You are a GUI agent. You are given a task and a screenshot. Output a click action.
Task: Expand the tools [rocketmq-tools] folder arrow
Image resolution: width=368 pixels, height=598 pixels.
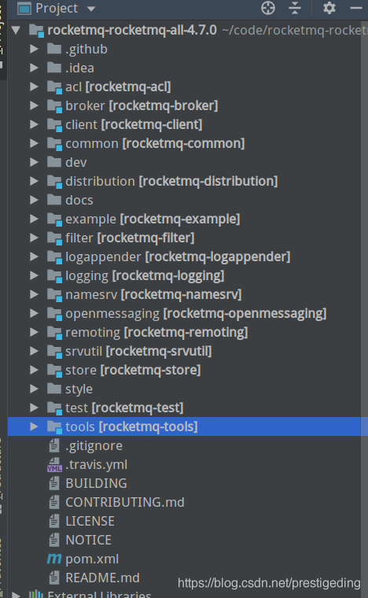[x=35, y=426]
